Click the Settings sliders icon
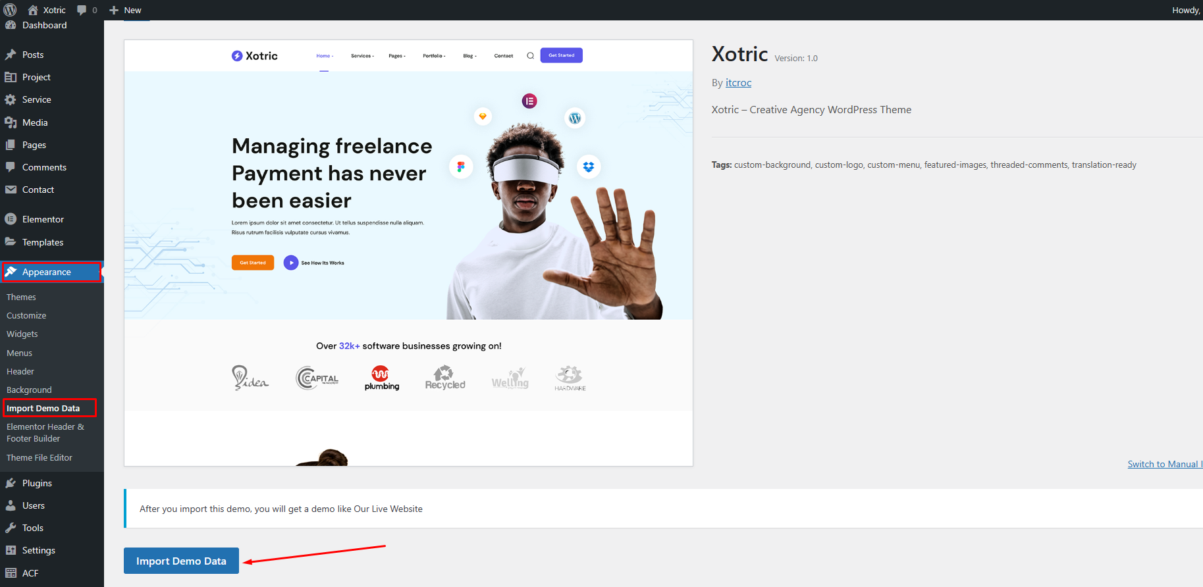 [x=11, y=550]
